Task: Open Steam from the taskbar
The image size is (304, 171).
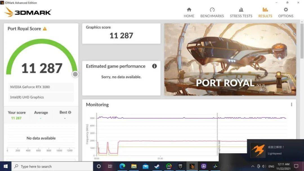Action: 157,166
